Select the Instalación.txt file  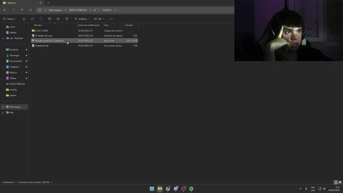(84, 46)
